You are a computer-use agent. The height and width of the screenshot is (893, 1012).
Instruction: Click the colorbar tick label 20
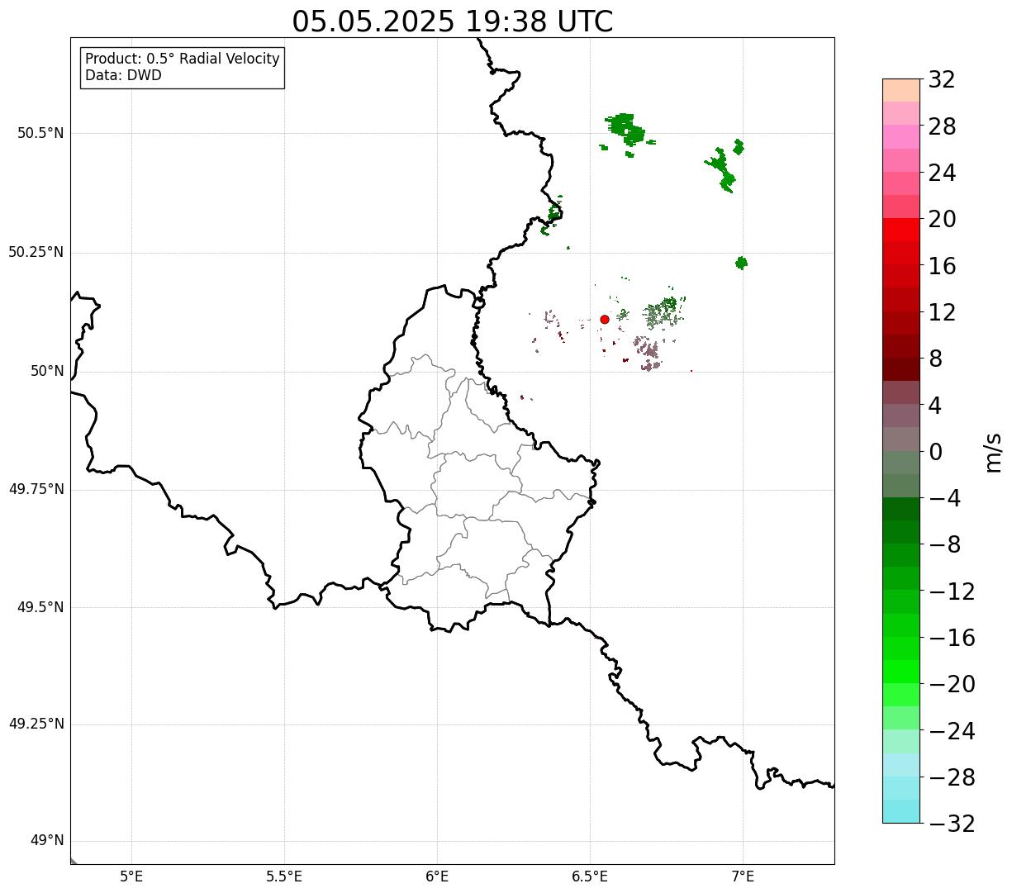[942, 220]
